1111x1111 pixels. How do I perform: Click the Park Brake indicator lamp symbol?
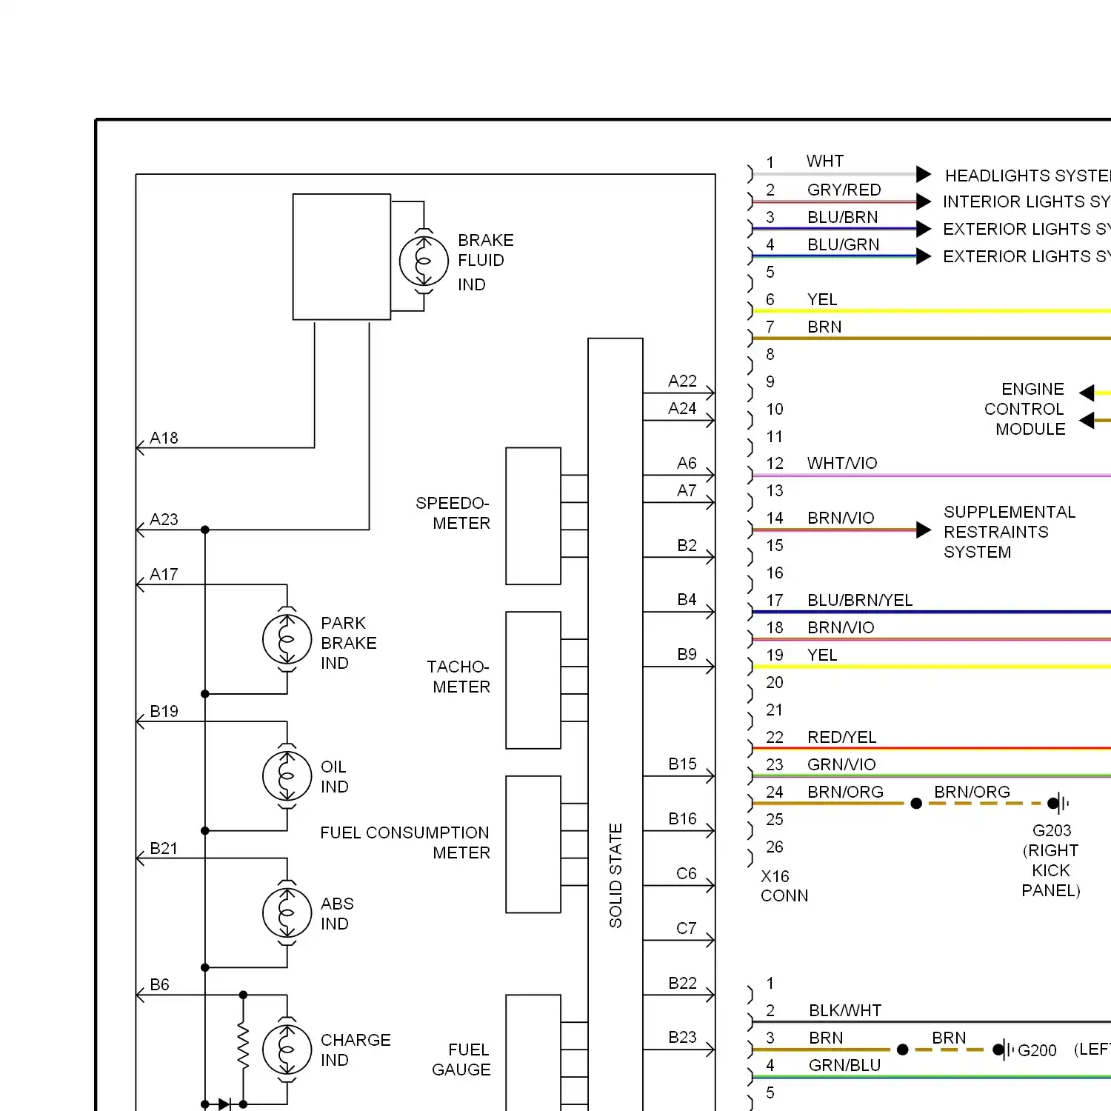coord(287,639)
